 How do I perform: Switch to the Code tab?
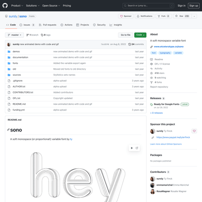[11, 25]
